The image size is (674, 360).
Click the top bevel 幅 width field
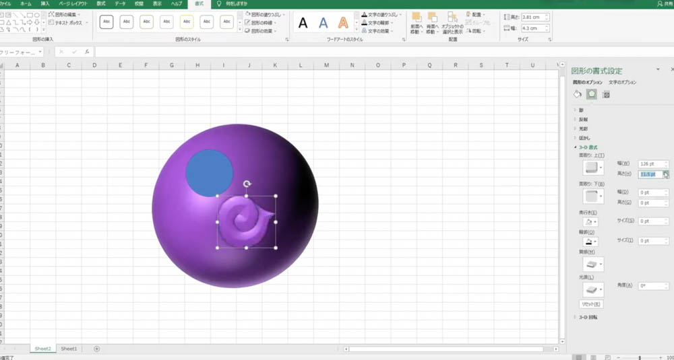(653, 164)
